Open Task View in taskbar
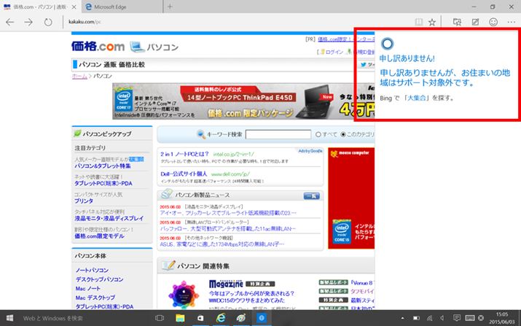The height and width of the screenshot is (326, 521). point(159,318)
